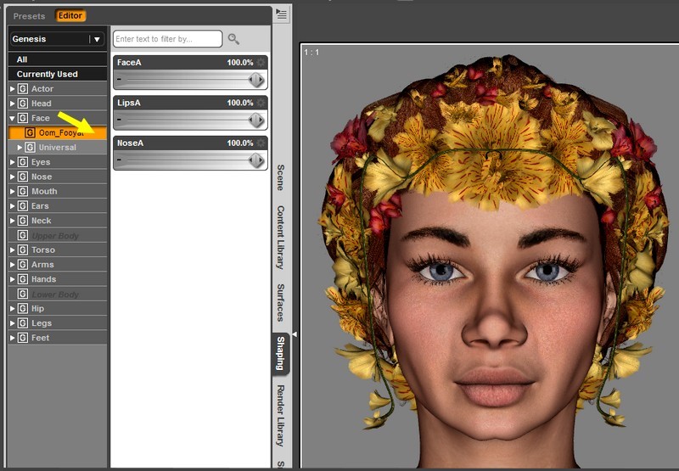
Task: Open the FaceA gear settings icon
Action: tap(261, 62)
